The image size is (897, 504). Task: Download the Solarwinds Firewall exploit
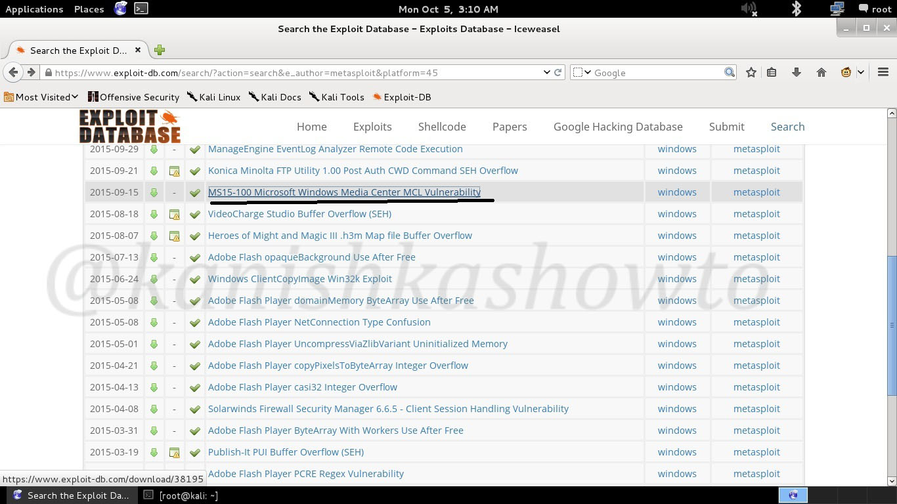(154, 409)
